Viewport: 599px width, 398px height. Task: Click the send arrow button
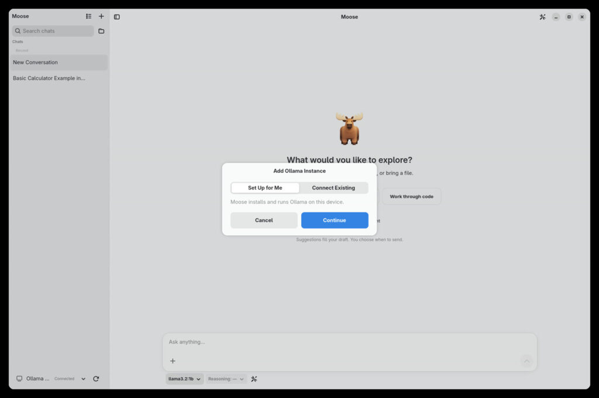[x=526, y=361]
